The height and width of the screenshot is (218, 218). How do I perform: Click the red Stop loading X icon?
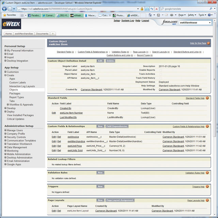tap(156, 9)
